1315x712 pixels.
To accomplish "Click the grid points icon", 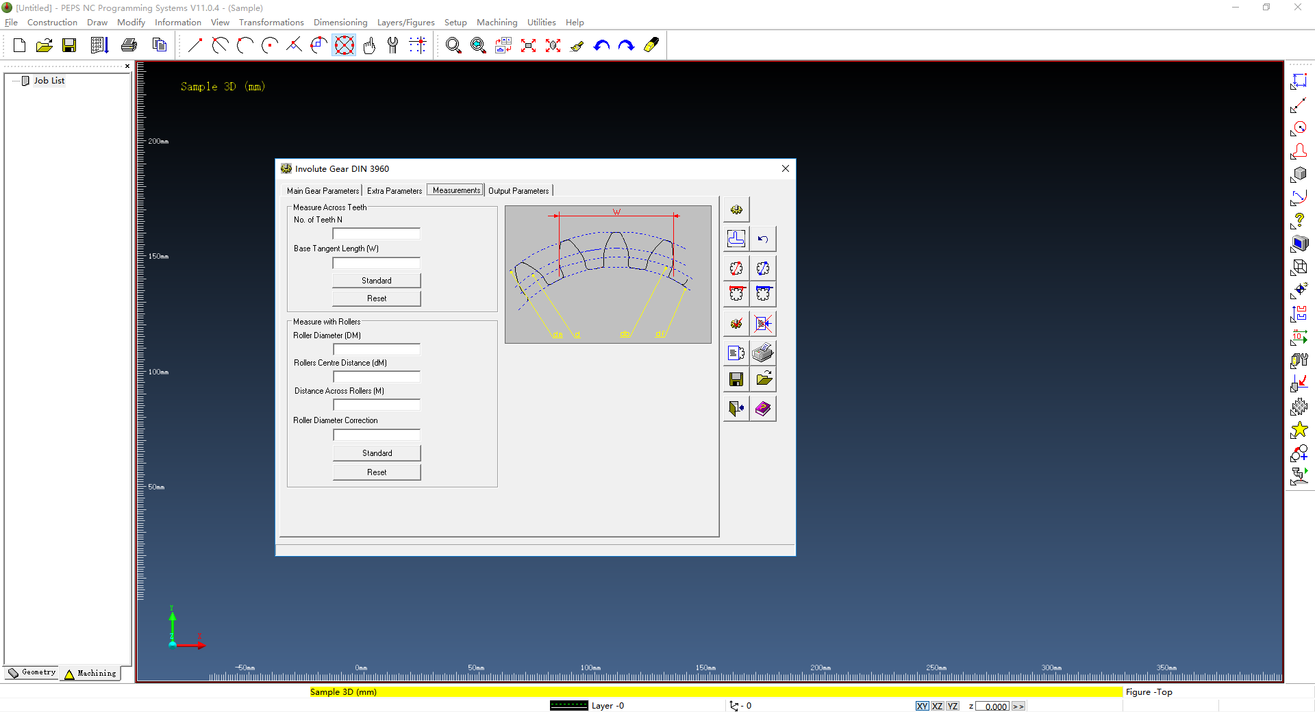I will 418,45.
